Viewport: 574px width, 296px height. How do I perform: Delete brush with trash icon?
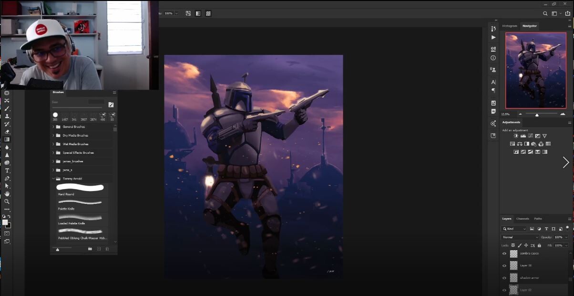(x=107, y=249)
